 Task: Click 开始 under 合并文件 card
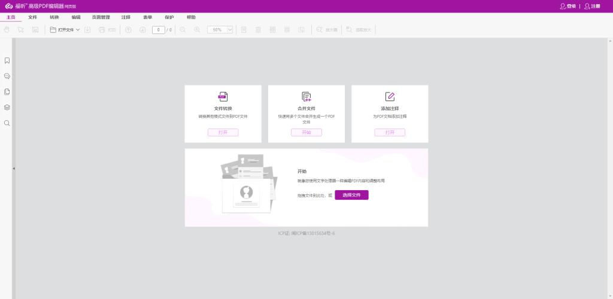tap(306, 132)
